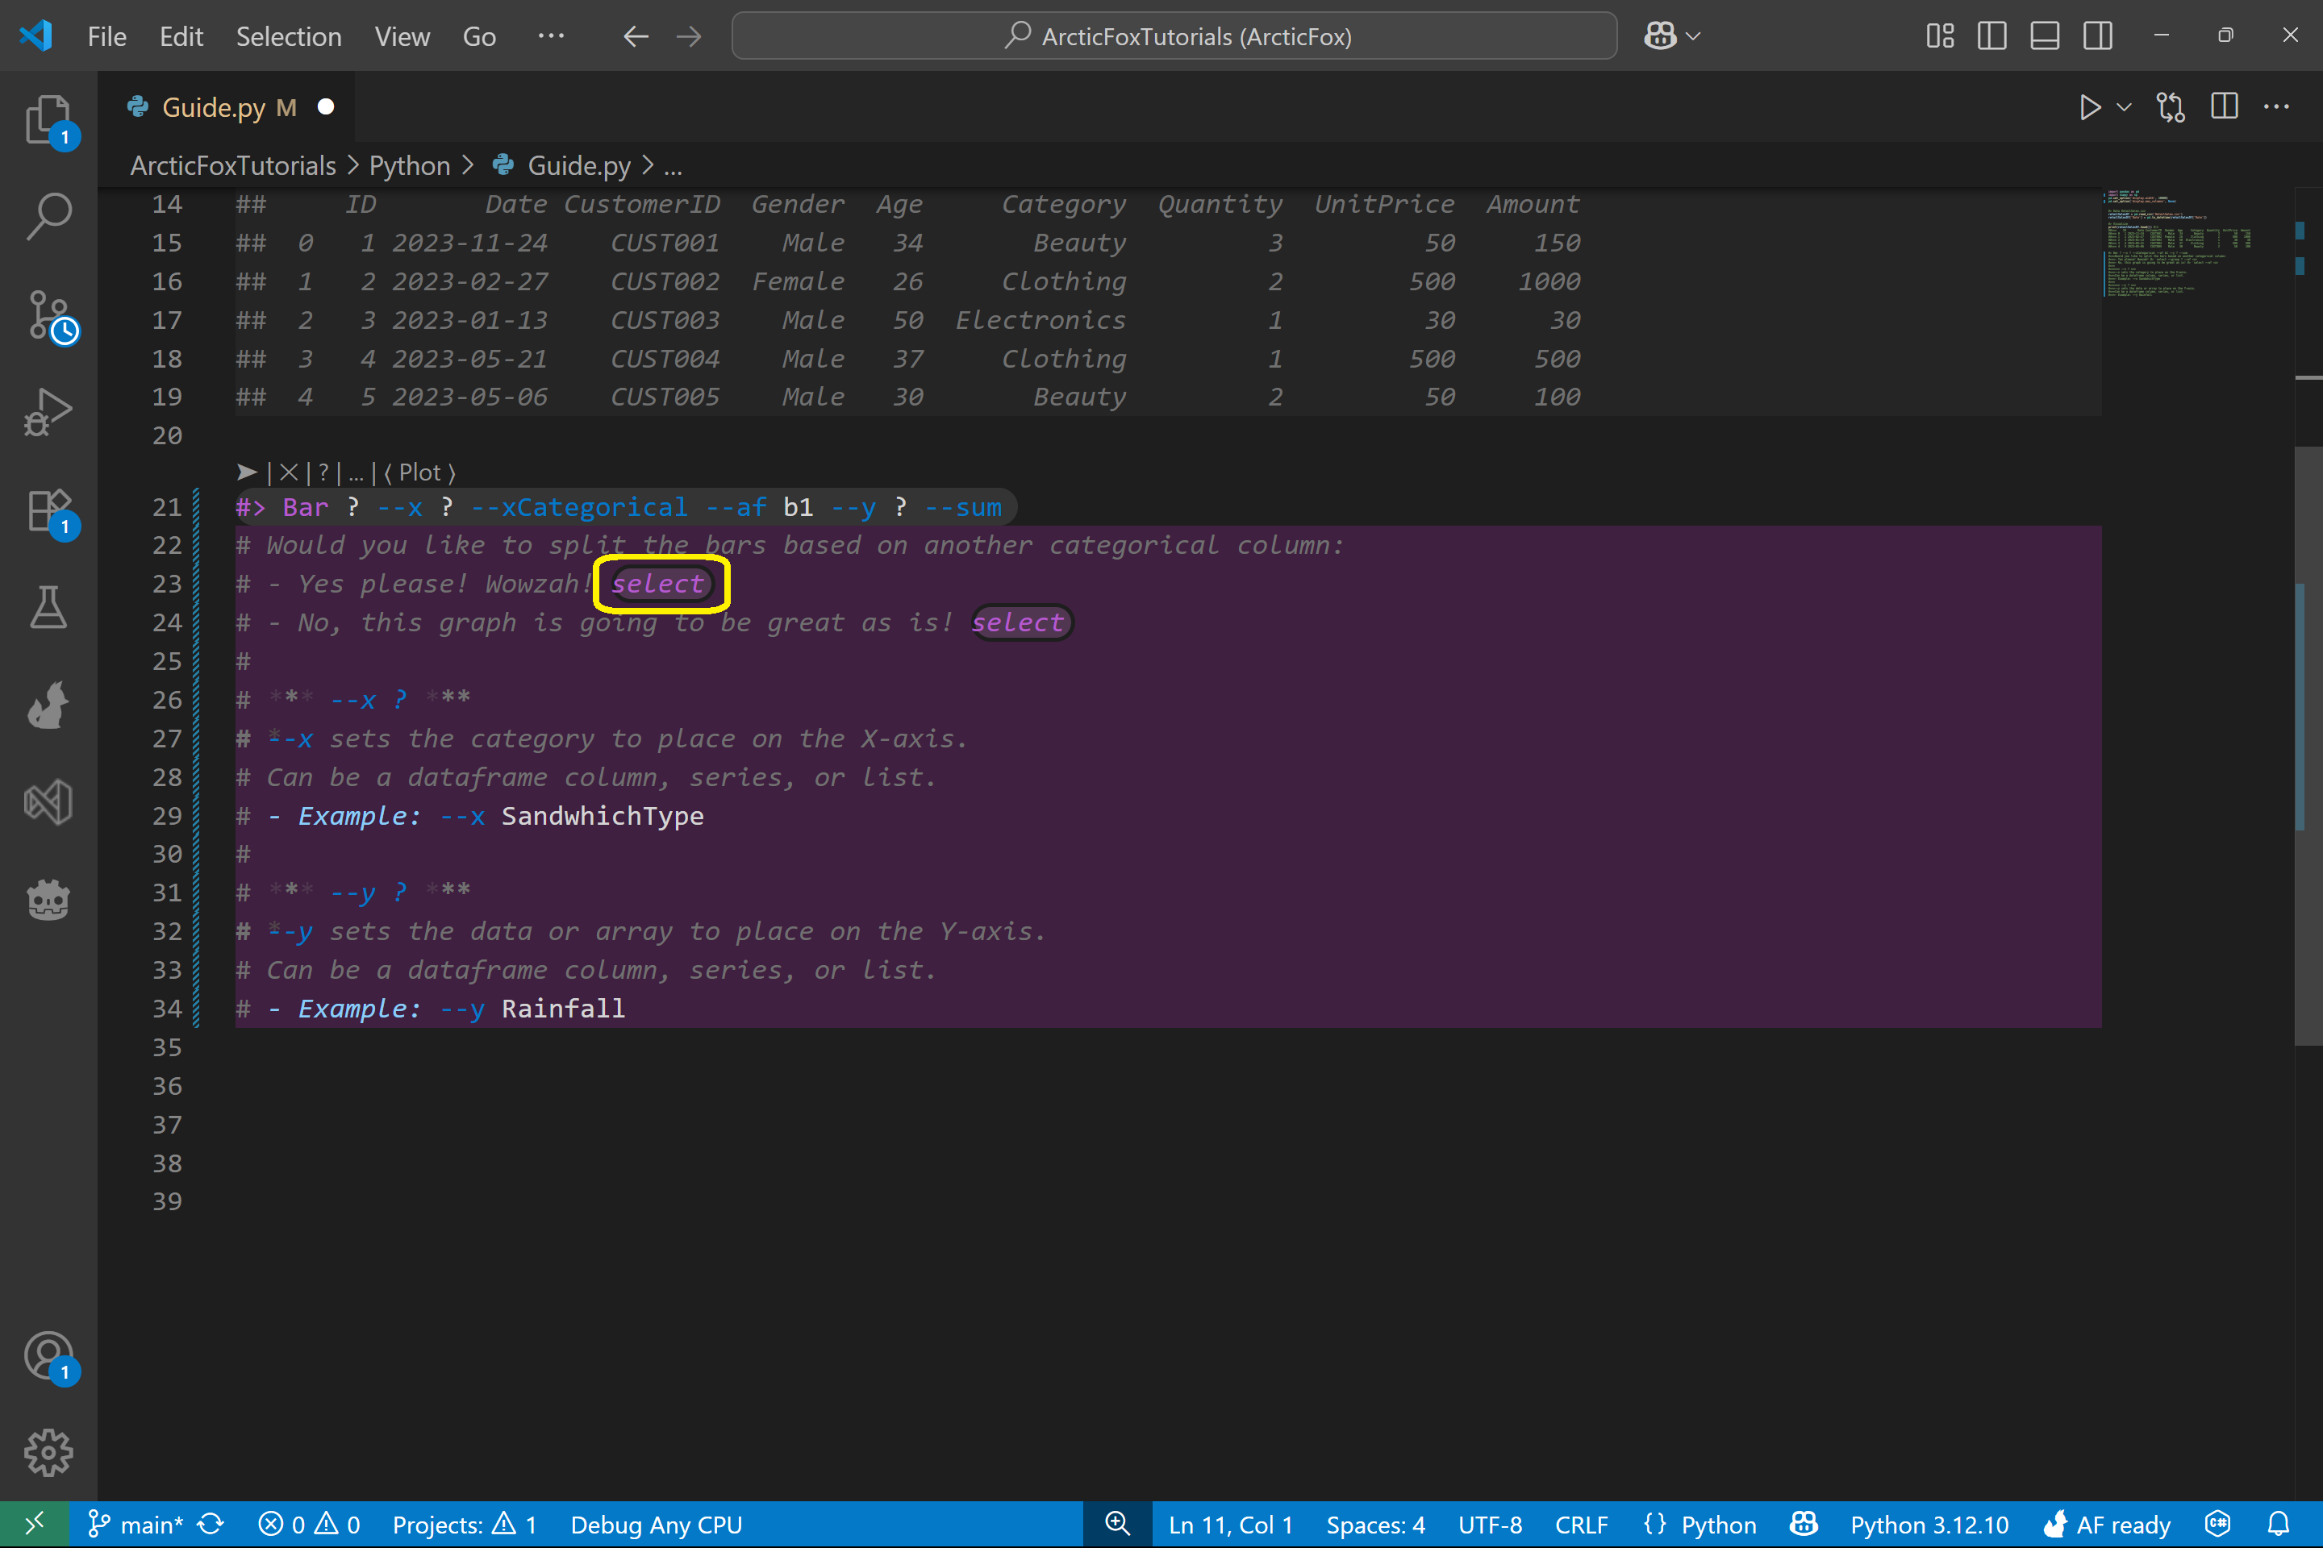2323x1548 pixels.
Task: Toggle the bottom Panel
Action: coord(2045,36)
